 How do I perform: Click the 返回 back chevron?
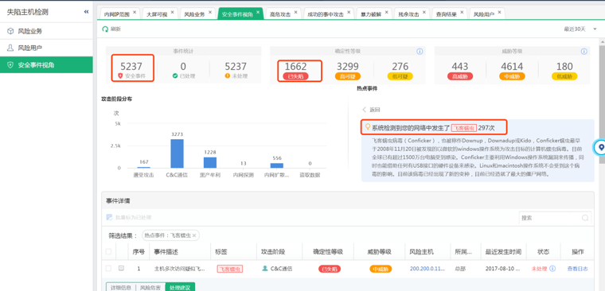pos(365,110)
